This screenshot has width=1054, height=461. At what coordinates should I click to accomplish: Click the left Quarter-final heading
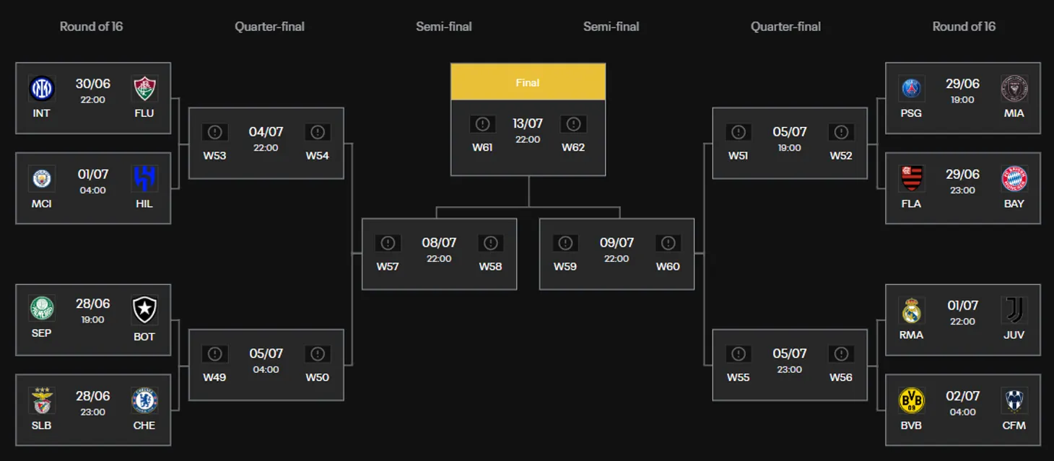coord(269,27)
